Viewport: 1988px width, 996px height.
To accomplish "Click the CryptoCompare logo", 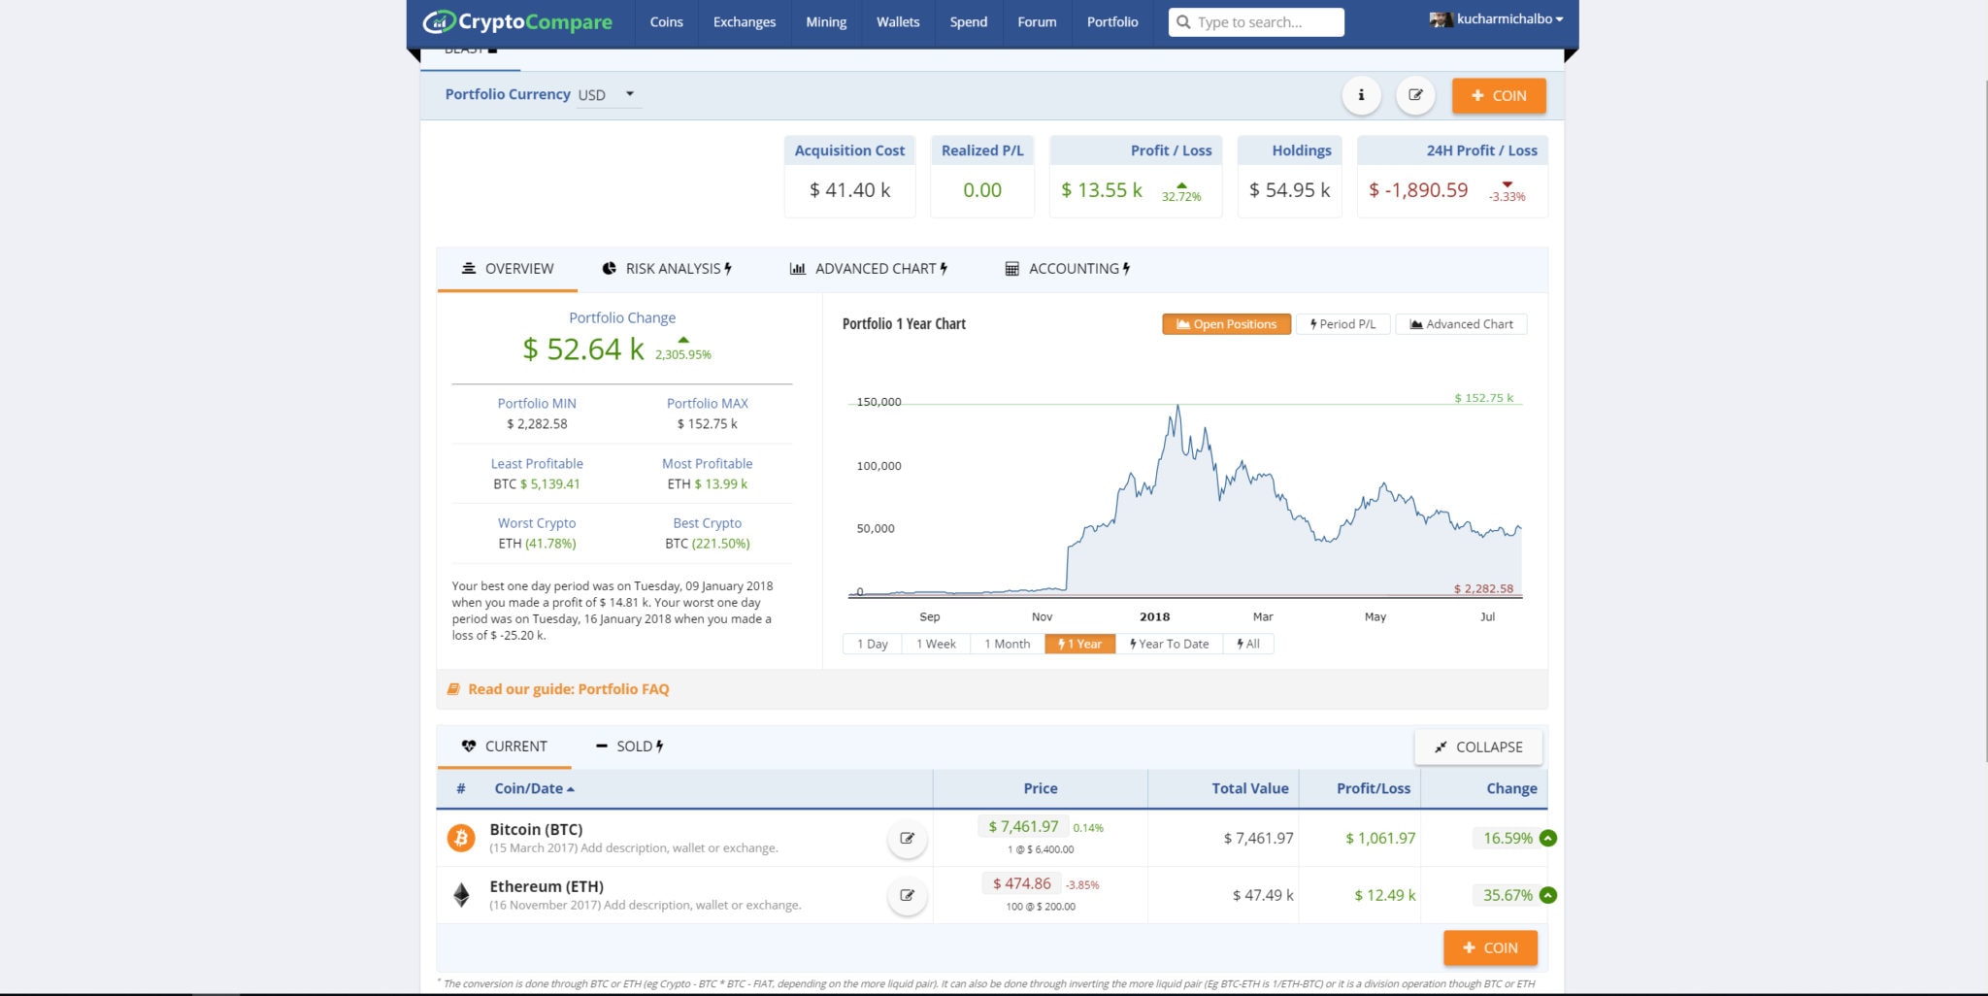I will (x=517, y=21).
